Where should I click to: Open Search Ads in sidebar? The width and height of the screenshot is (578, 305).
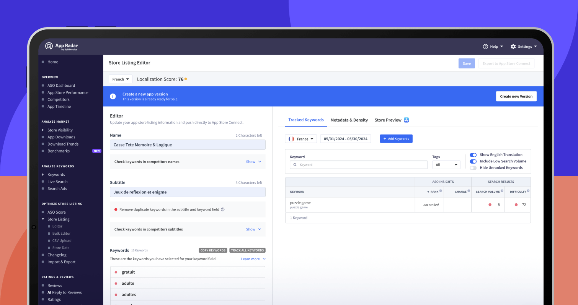click(57, 188)
